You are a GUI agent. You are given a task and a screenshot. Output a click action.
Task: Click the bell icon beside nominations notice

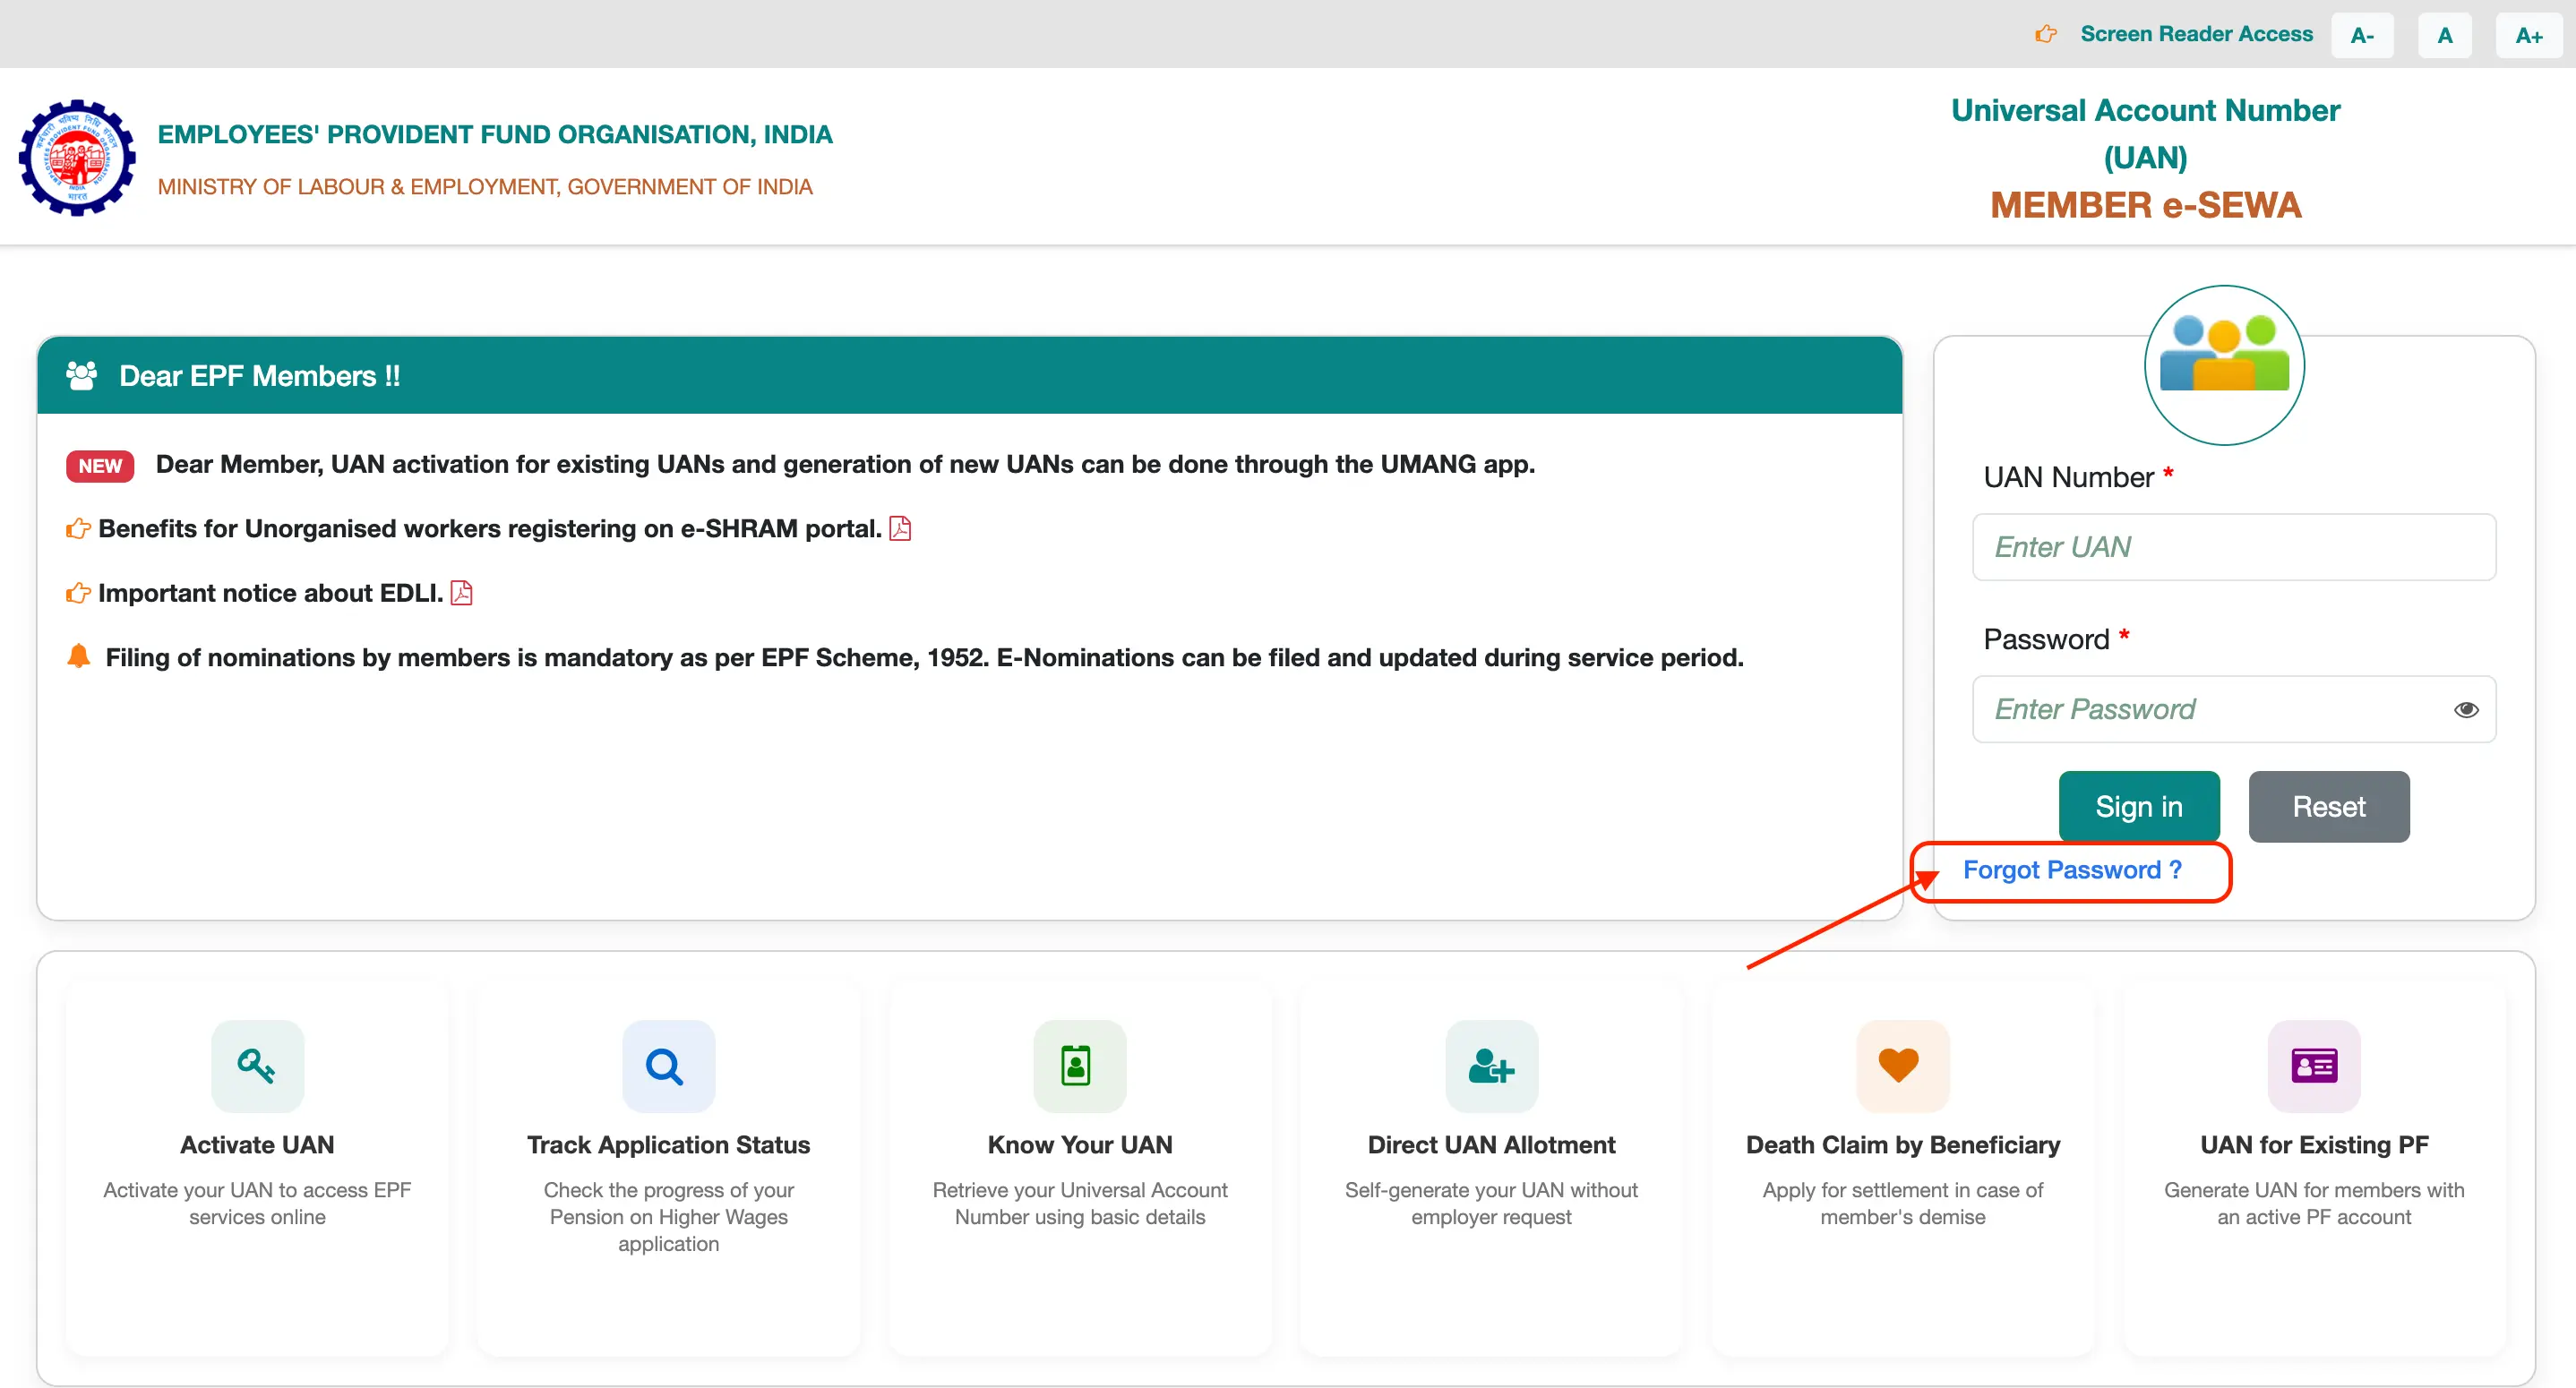(x=78, y=656)
